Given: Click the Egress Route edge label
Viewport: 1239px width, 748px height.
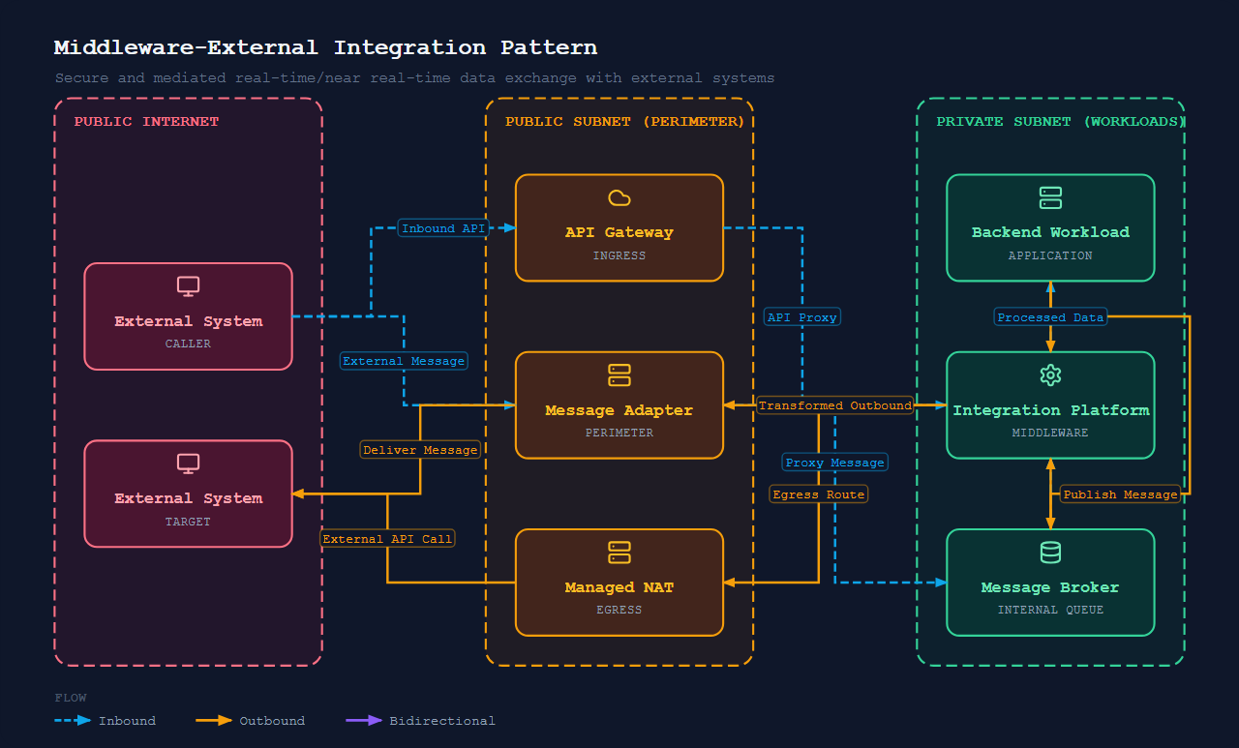Looking at the screenshot, I should point(819,494).
